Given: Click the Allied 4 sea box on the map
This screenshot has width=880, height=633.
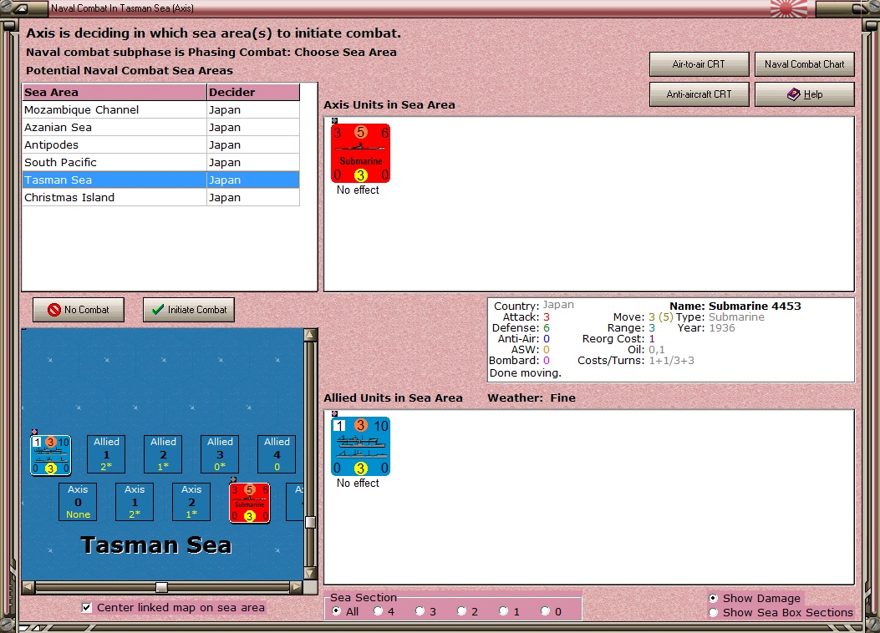Looking at the screenshot, I should [x=277, y=454].
